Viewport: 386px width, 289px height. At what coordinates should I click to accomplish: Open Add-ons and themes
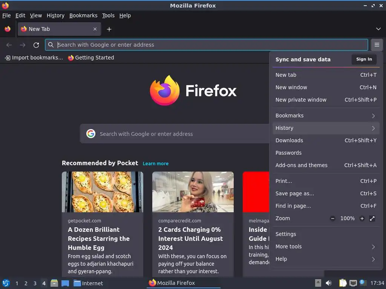click(x=326, y=165)
